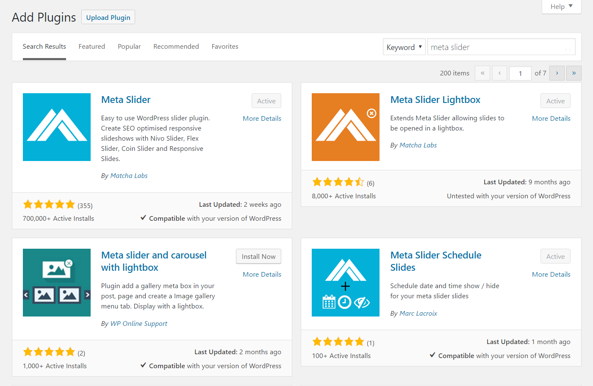Open More Details for Meta Slider Schedule Slides
The width and height of the screenshot is (593, 386).
(551, 275)
